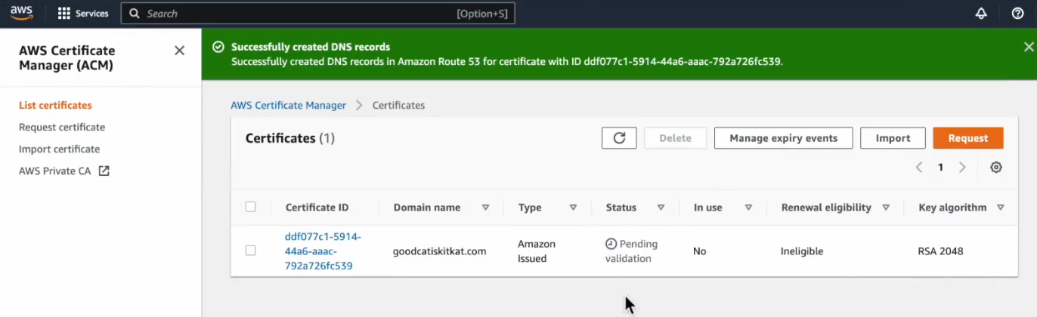
Task: Sort by Key algorithm column arrow
Action: tap(1001, 208)
